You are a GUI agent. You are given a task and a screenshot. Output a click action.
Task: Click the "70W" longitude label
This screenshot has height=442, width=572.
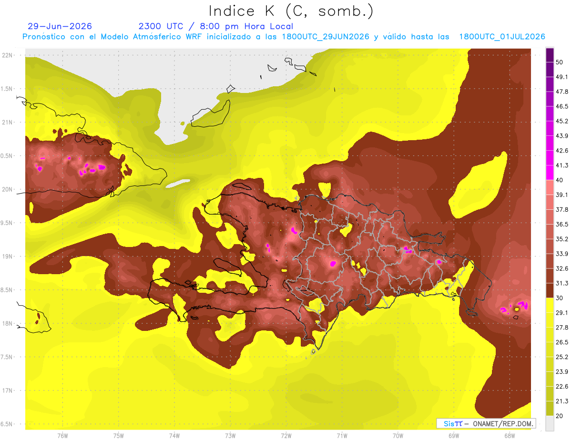398,435
